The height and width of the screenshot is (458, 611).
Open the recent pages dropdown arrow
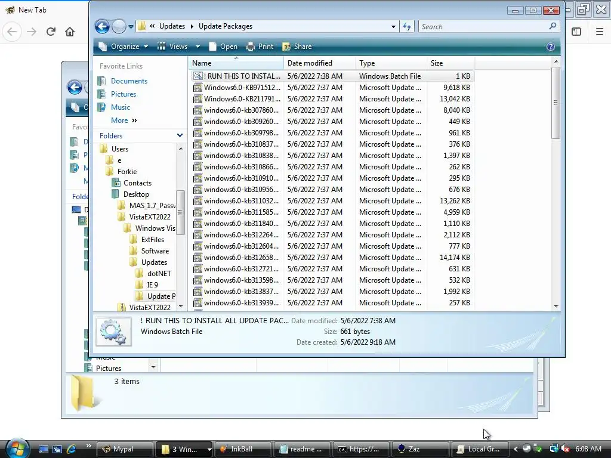pyautogui.click(x=131, y=27)
